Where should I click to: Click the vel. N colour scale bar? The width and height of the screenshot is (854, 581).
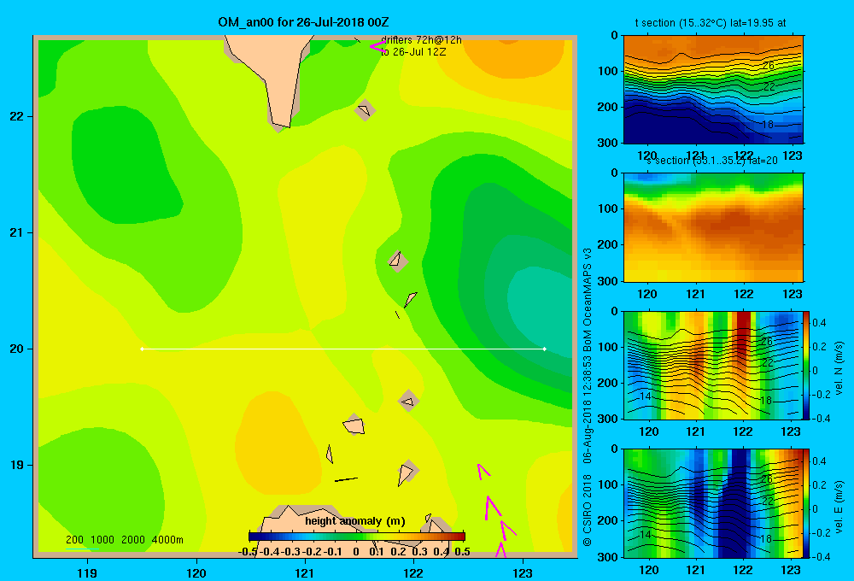[806, 365]
